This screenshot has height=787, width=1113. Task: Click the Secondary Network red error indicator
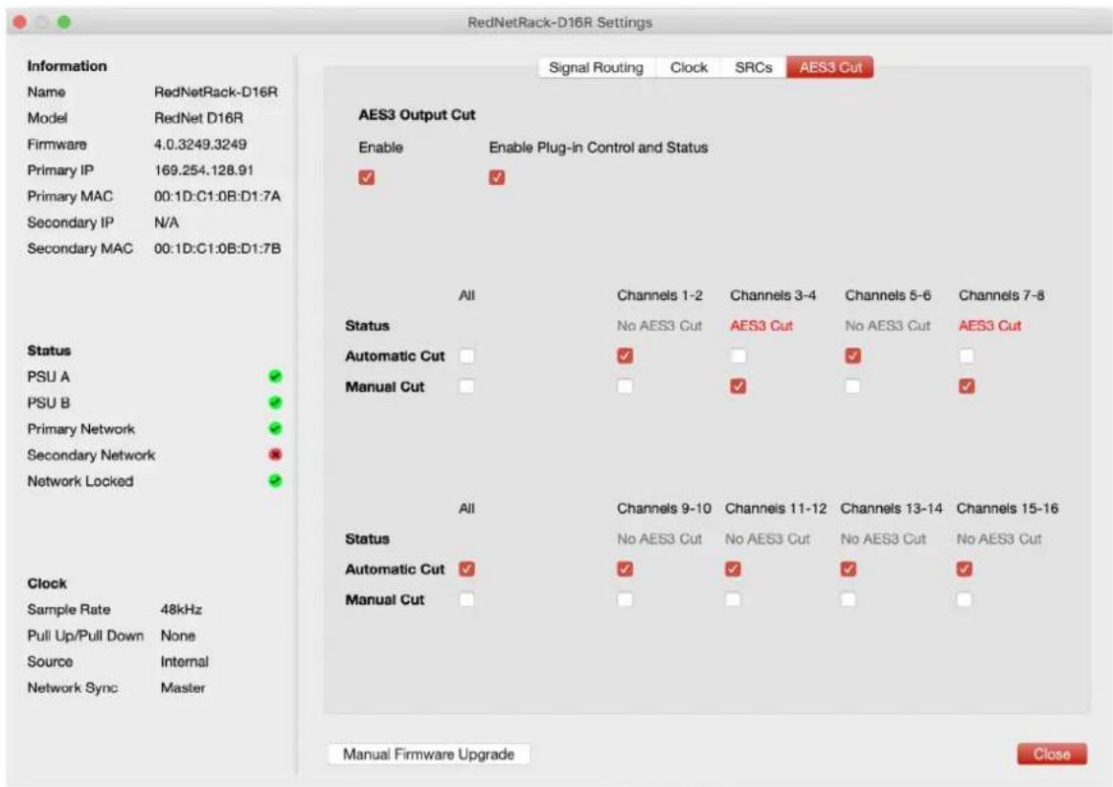point(276,454)
